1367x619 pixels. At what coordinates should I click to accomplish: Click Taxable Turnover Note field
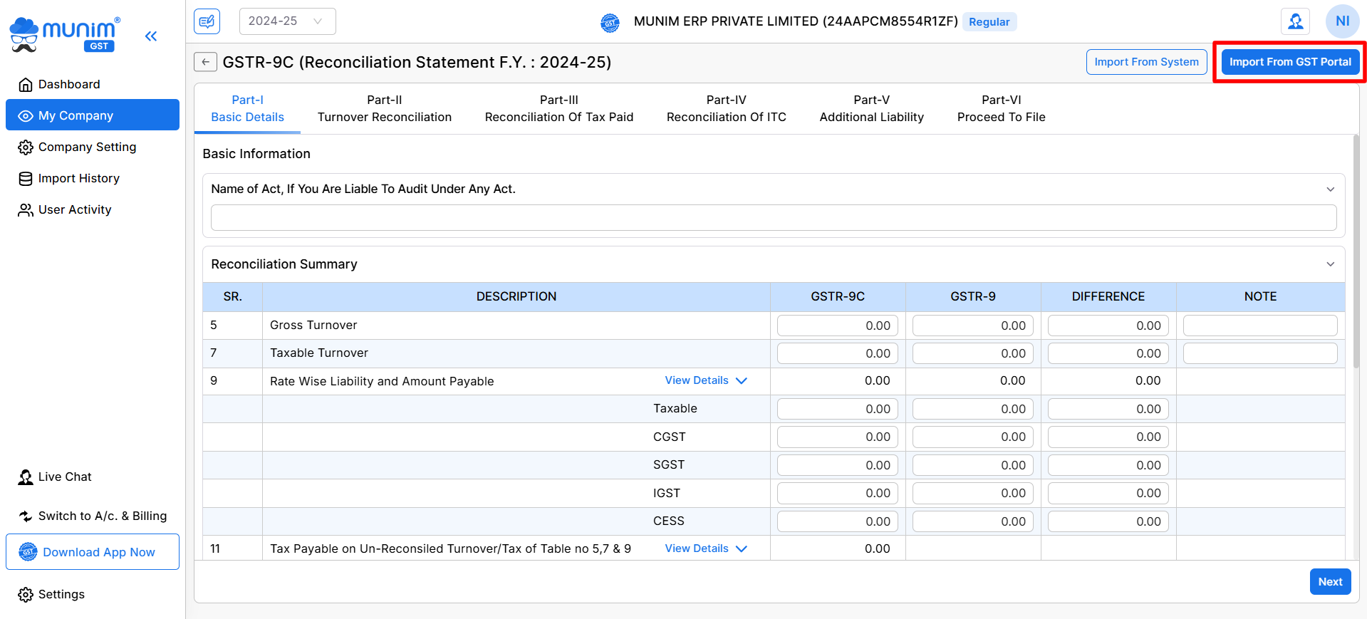tap(1260, 353)
